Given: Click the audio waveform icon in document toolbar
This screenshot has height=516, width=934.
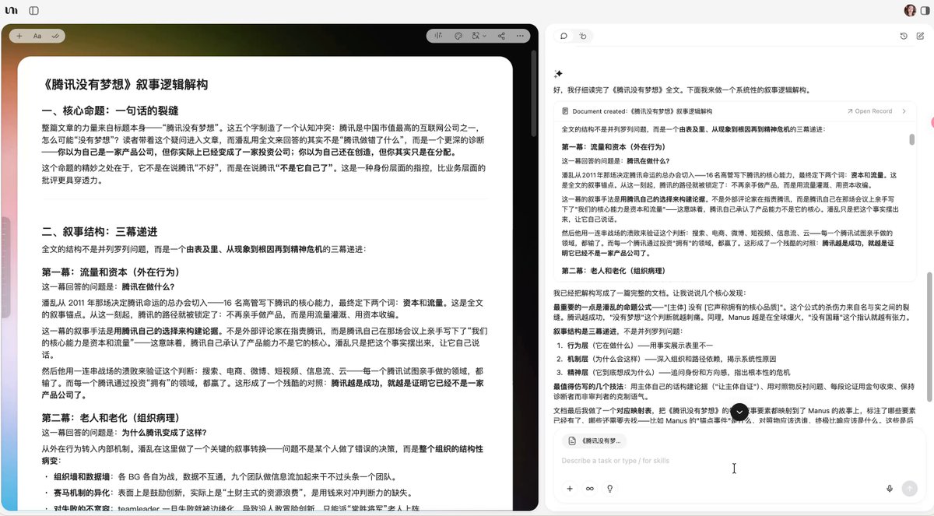Looking at the screenshot, I should (439, 36).
